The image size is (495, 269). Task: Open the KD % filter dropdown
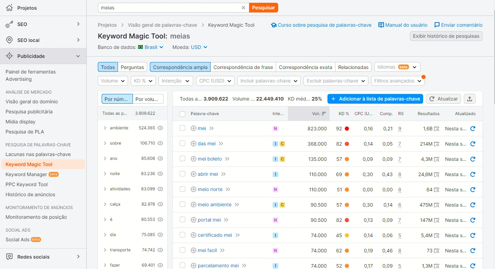click(x=143, y=81)
